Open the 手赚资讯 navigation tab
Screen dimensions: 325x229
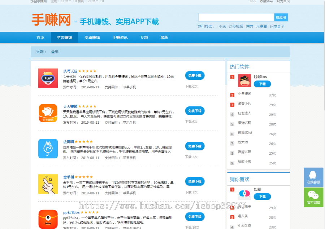point(120,38)
